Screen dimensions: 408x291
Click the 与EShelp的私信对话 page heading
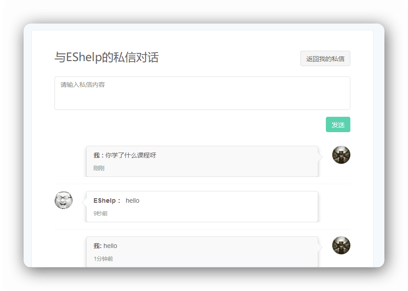pyautogui.click(x=107, y=57)
